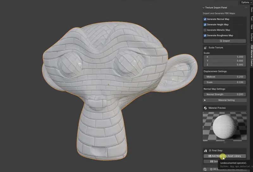Screen dimensions: 253x172
Task: Open the View sidebar tab
Action: point(251,27)
